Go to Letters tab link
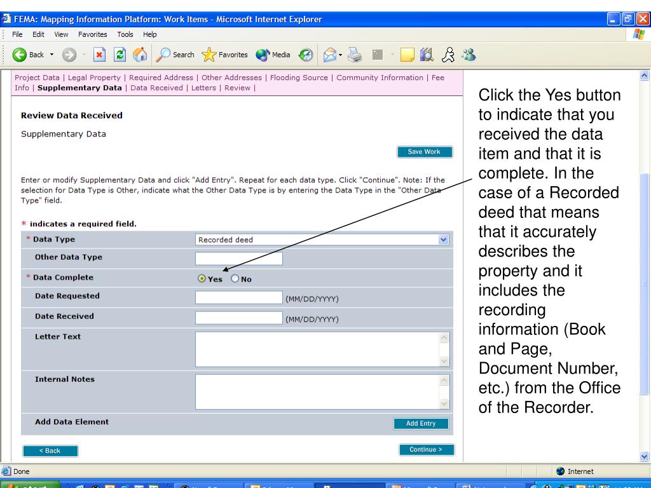Image resolution: width=651 pixels, height=488 pixels. click(203, 88)
